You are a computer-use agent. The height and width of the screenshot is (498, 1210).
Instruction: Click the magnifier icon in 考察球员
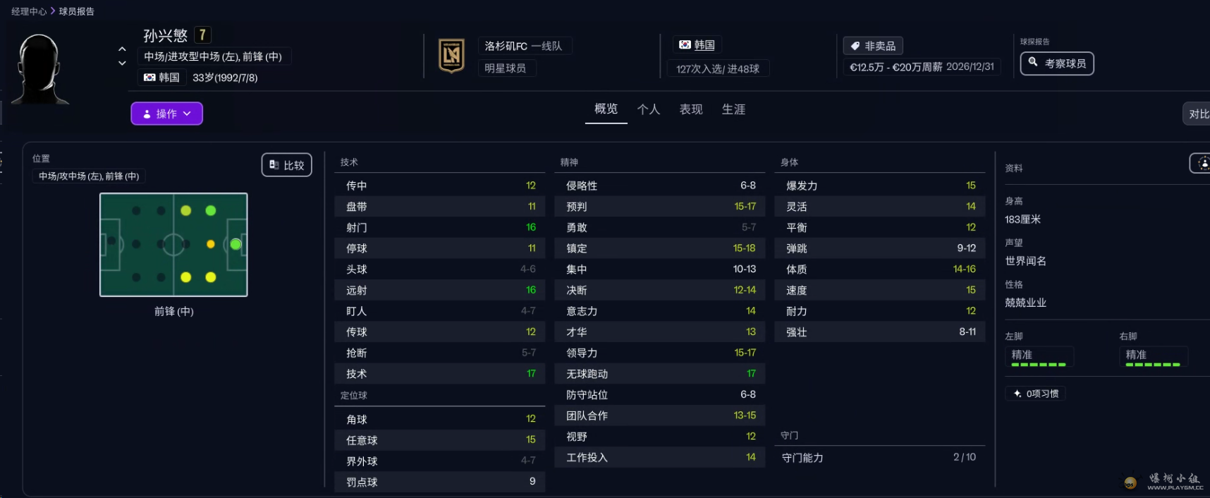click(1033, 63)
